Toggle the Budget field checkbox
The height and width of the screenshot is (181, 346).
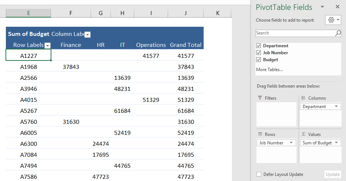coord(258,59)
